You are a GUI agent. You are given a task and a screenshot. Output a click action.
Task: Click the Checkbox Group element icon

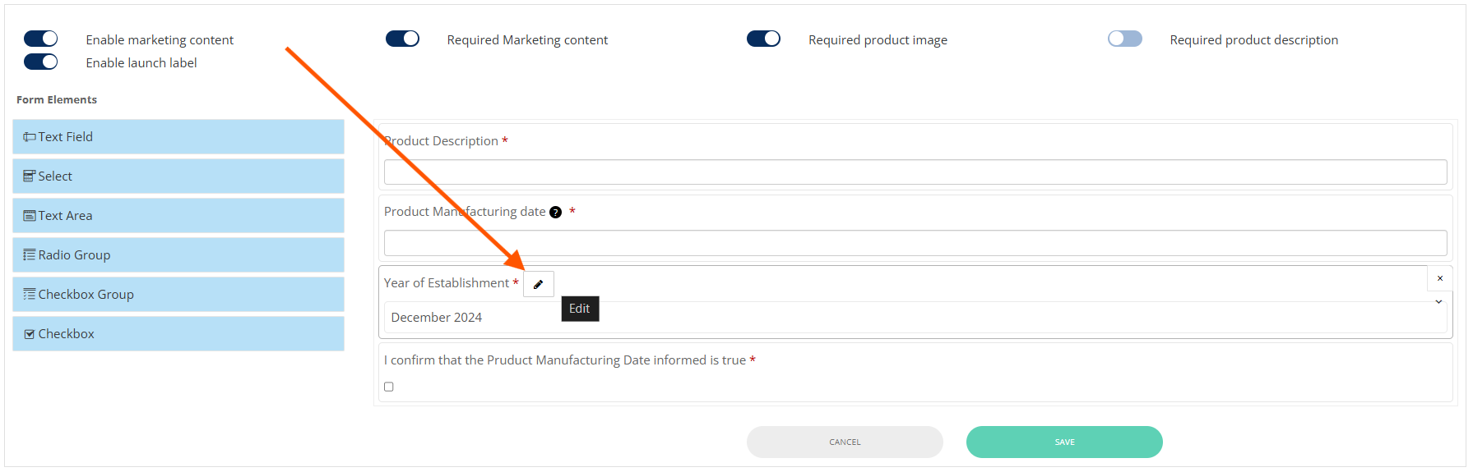[30, 295]
